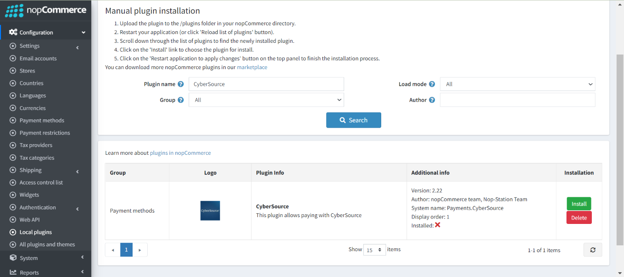Viewport: 624px width, 277px height.
Task: Click the '1-1 of 1 items' text
Action: point(544,250)
